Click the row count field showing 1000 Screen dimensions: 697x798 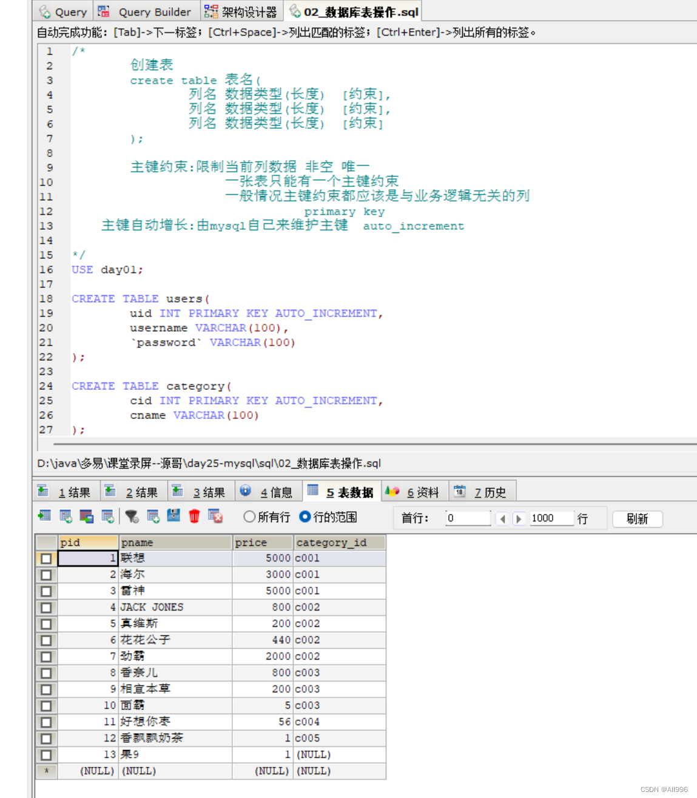551,518
